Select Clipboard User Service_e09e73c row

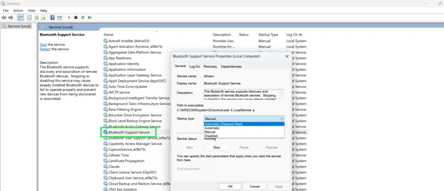click(133, 178)
